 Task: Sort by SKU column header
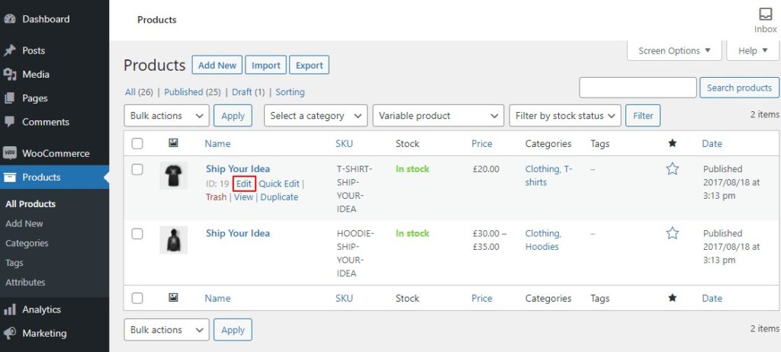344,143
